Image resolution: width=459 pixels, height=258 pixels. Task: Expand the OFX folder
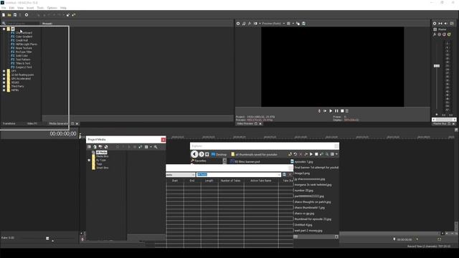4,71
